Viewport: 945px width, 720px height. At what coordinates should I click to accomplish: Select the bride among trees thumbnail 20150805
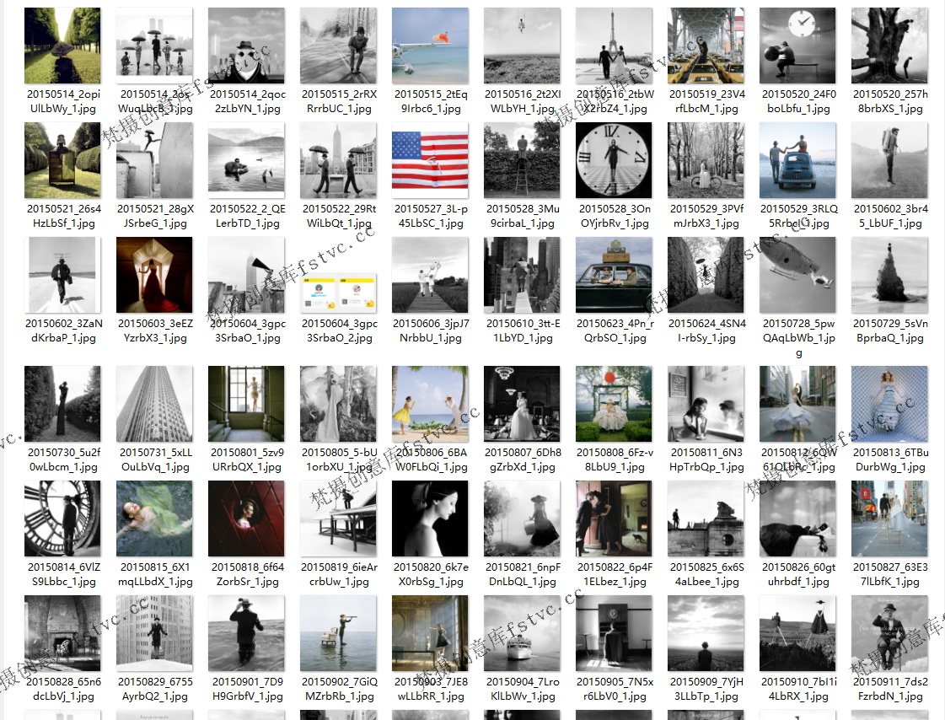pos(339,404)
